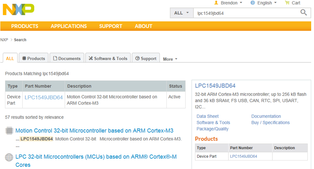The height and width of the screenshot is (169, 314).
Task: Click the globe language icon
Action: 253,3
